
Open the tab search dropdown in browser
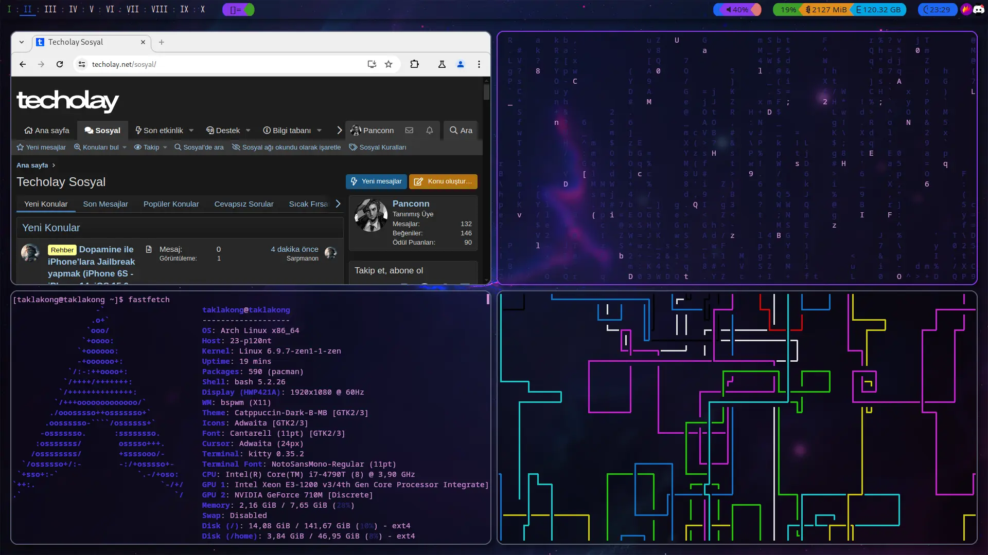pyautogui.click(x=22, y=42)
